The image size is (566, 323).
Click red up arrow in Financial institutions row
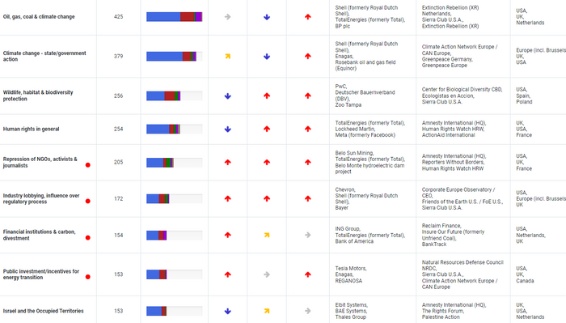click(228, 235)
